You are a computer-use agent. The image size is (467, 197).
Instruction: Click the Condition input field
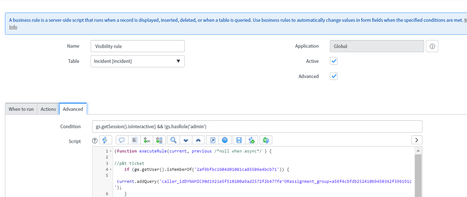[x=257, y=126]
